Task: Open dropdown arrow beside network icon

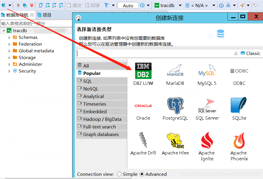Action: pos(235,5)
